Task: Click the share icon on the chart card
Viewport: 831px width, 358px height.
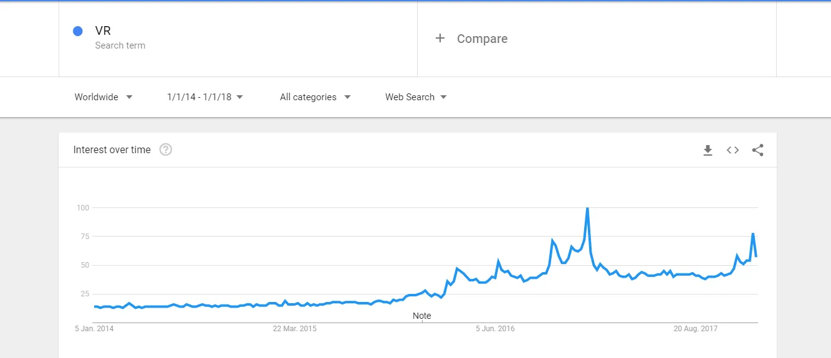Action: pyautogui.click(x=757, y=150)
